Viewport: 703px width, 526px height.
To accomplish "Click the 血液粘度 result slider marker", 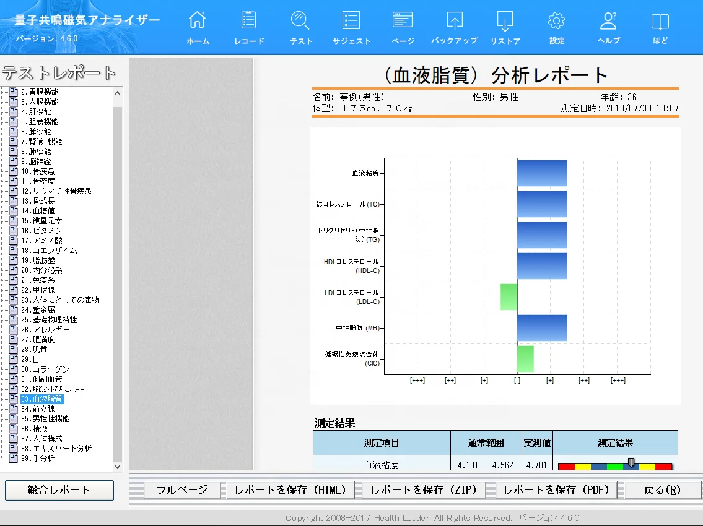I will coord(631,462).
